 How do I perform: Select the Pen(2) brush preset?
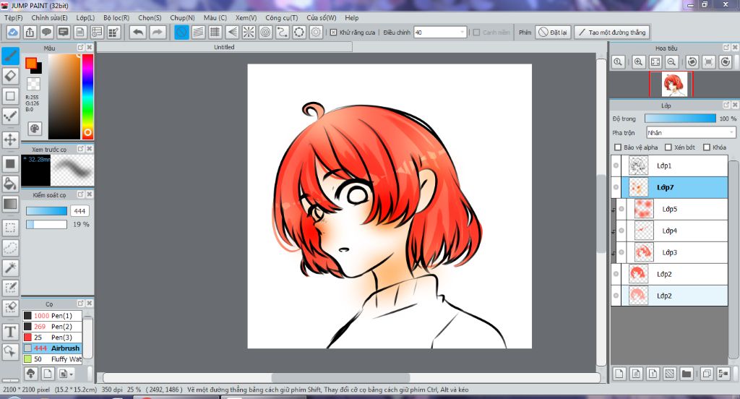click(x=52, y=326)
